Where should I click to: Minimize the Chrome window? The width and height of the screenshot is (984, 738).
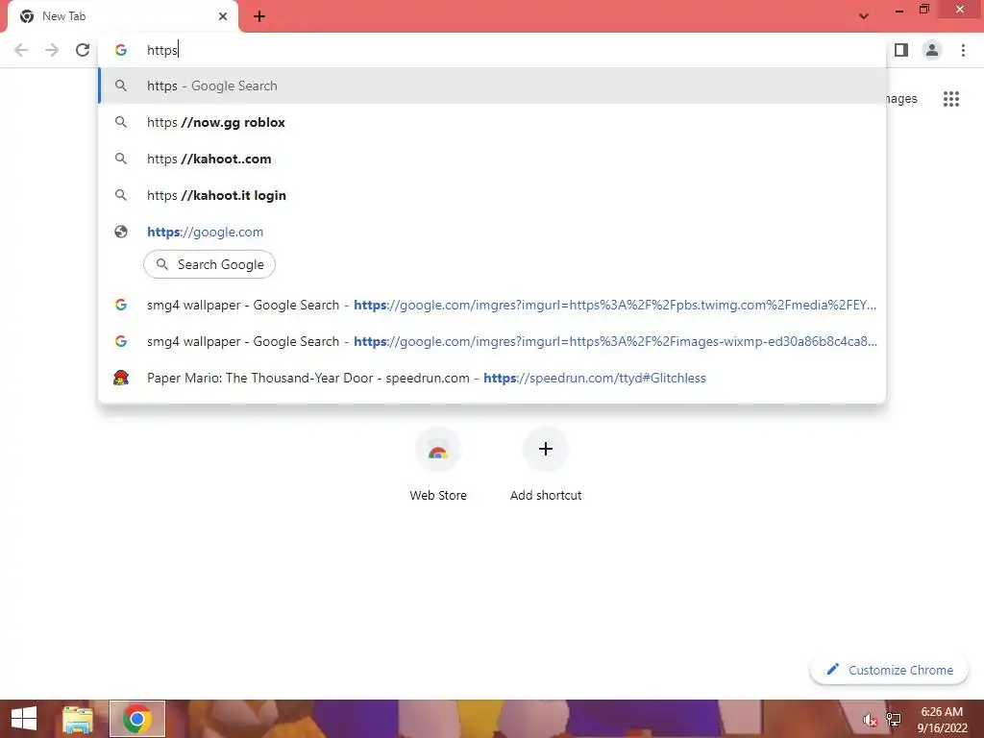[x=899, y=11]
